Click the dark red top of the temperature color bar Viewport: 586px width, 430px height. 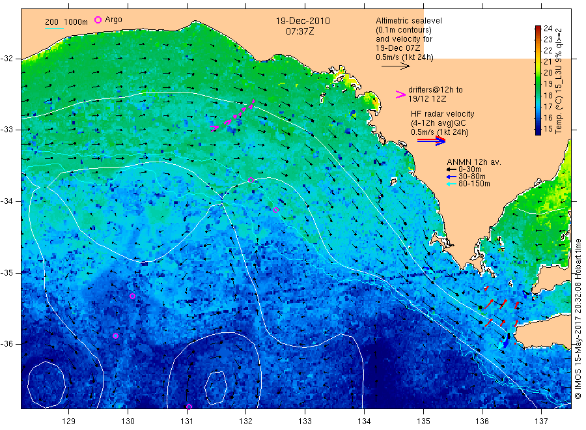538,29
